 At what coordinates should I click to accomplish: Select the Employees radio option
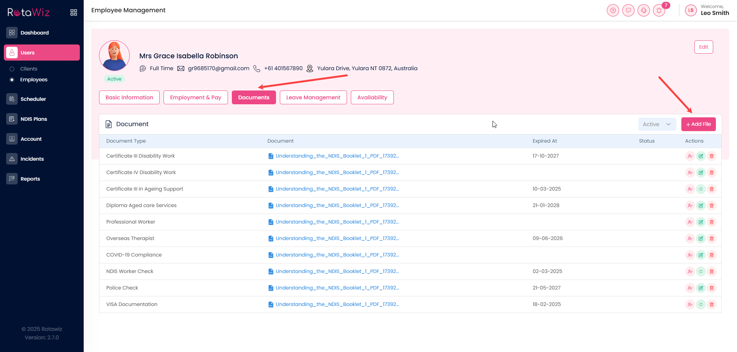pyautogui.click(x=12, y=80)
